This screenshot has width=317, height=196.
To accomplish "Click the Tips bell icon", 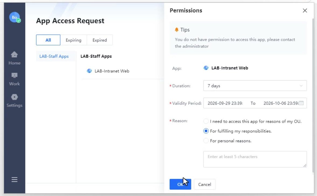I will 176,30.
